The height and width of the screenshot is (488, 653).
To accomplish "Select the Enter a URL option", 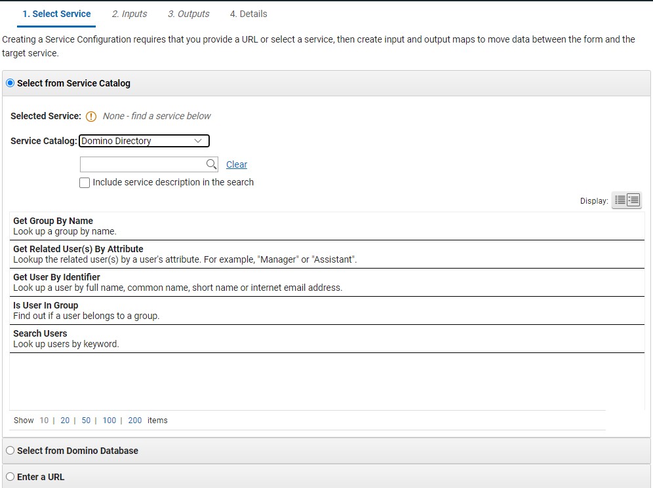I will pyautogui.click(x=10, y=477).
